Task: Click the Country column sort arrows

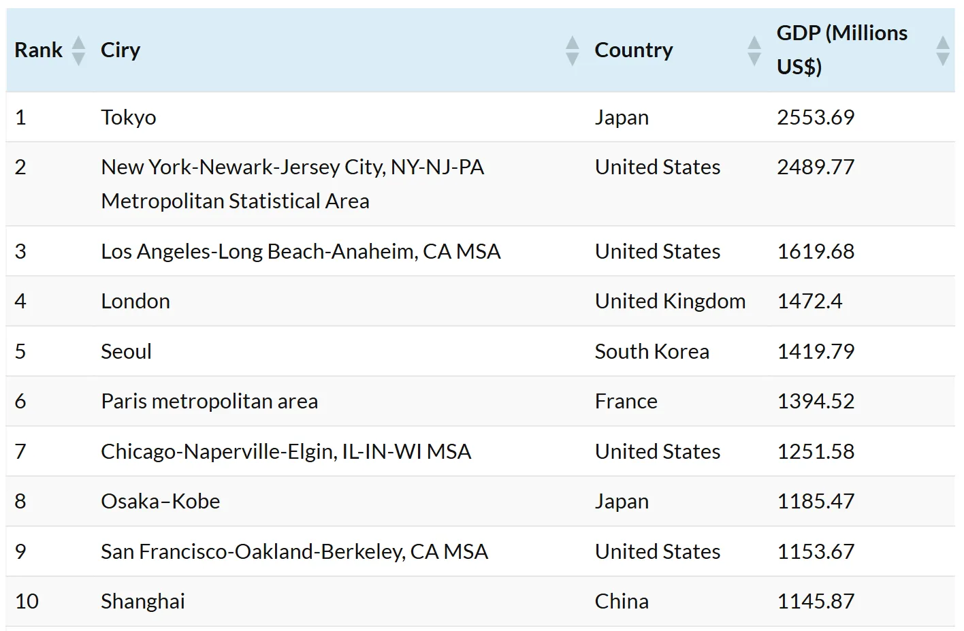Action: (754, 50)
